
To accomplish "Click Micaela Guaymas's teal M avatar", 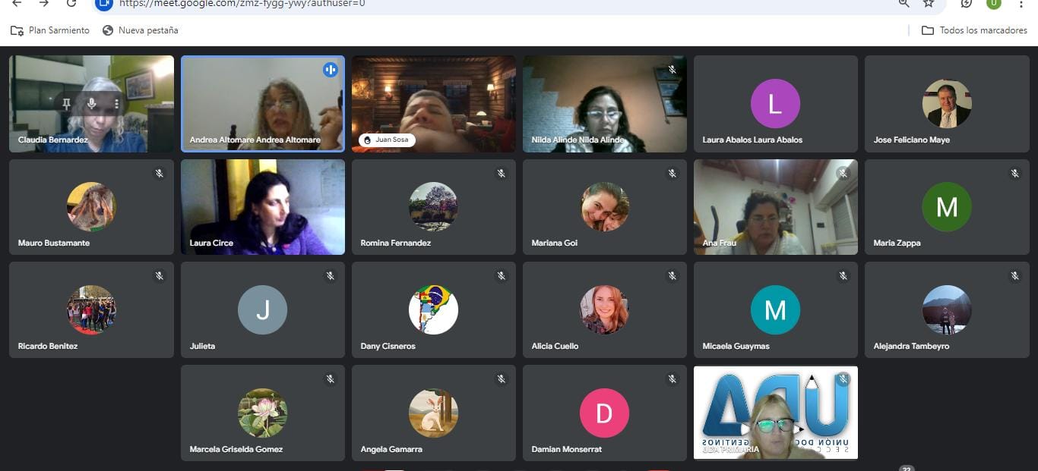I will (x=775, y=309).
